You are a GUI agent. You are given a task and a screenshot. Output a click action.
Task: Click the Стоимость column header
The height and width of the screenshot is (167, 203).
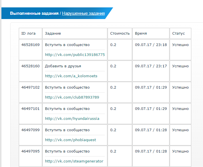point(120,33)
